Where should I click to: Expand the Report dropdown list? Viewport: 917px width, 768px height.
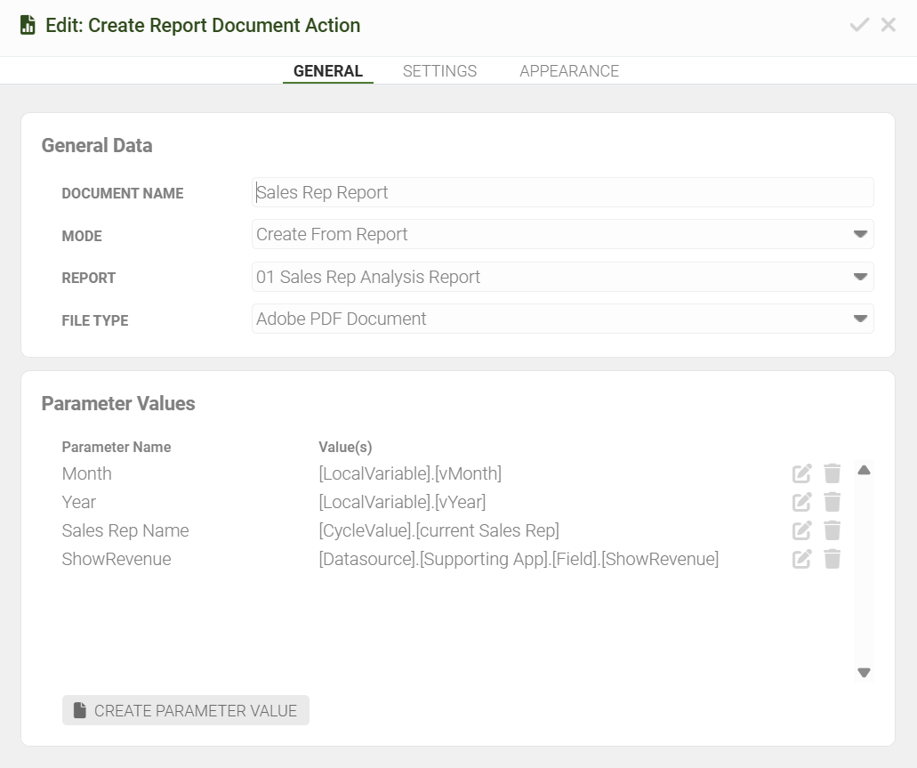[859, 277]
